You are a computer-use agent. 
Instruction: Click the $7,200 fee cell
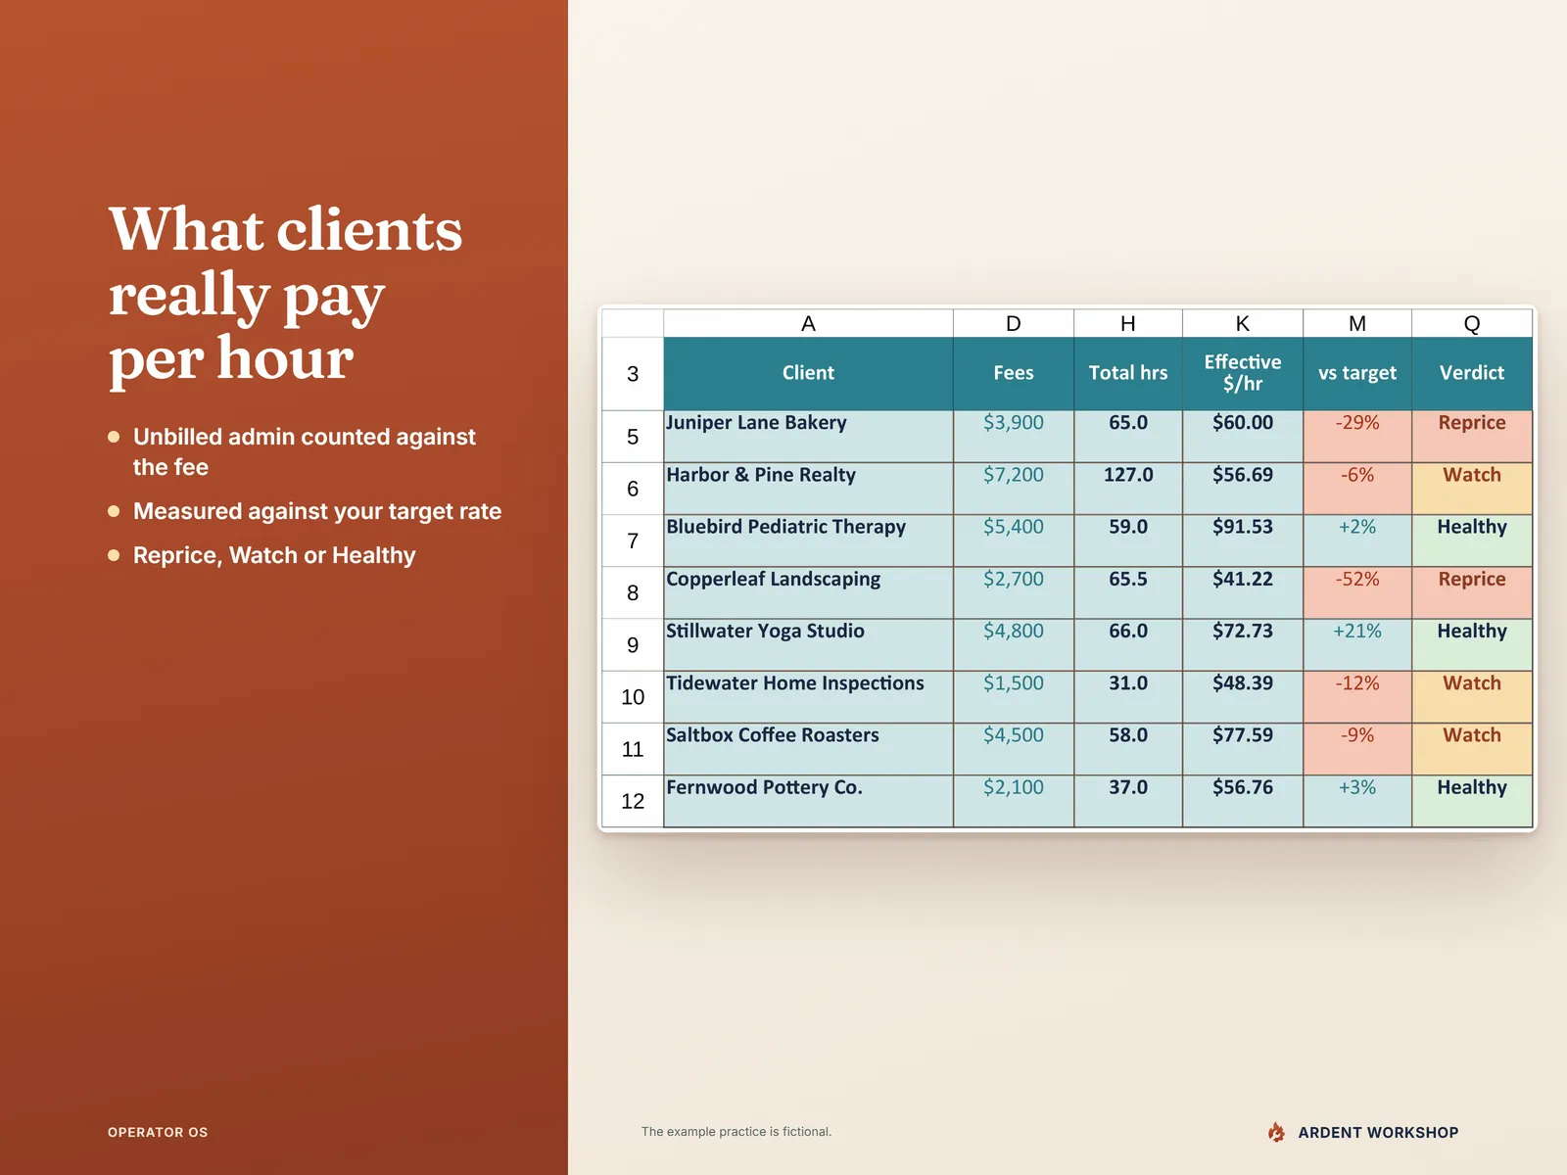(1014, 489)
